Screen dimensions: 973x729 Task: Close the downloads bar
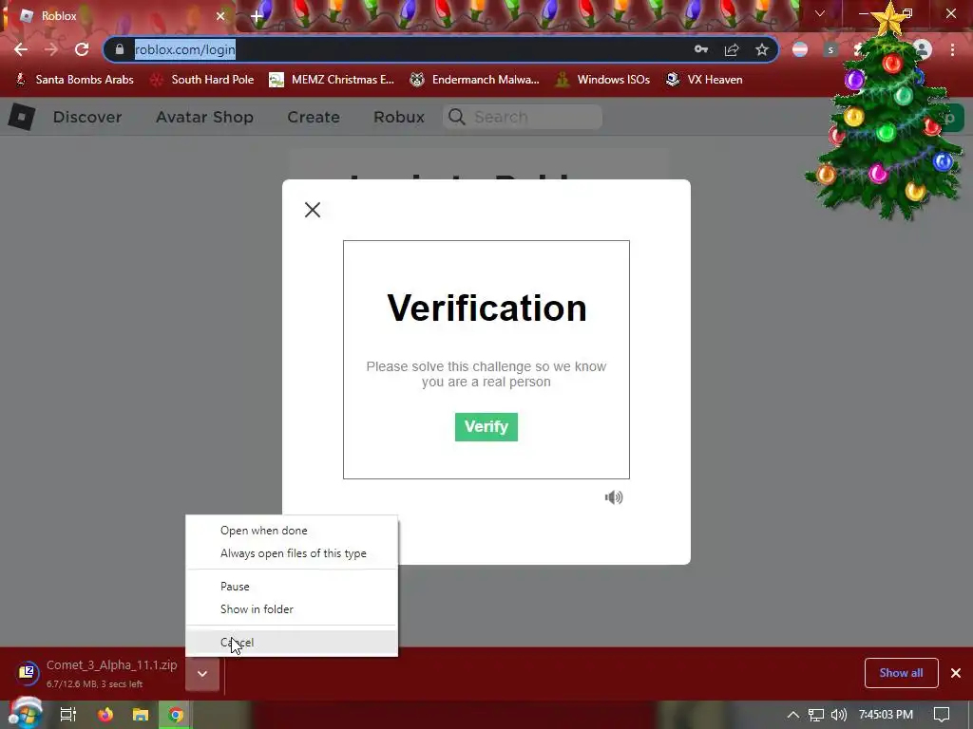coord(956,673)
